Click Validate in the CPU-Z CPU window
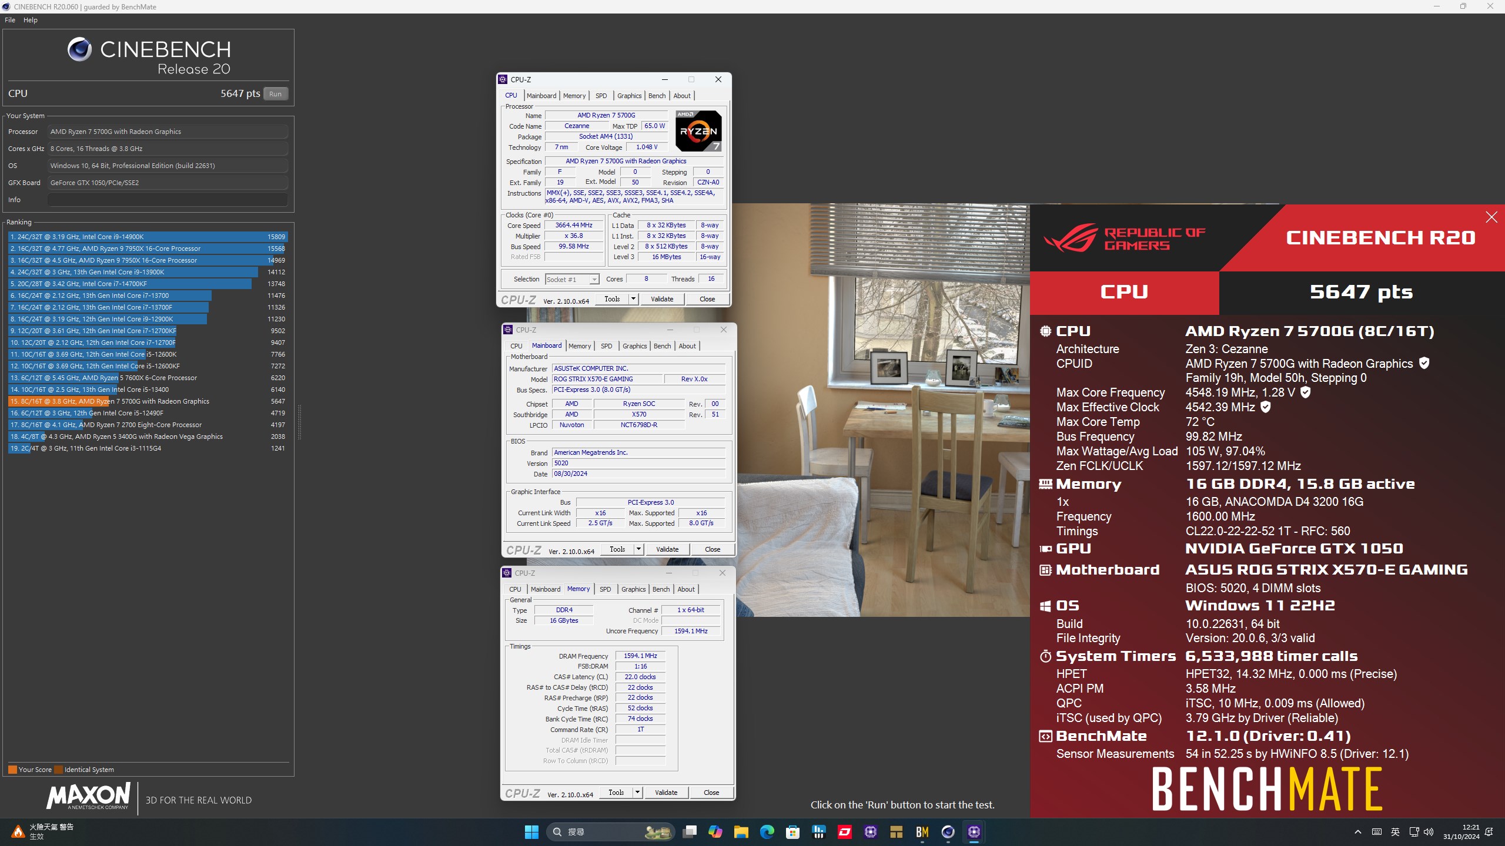The height and width of the screenshot is (846, 1505). [x=662, y=299]
